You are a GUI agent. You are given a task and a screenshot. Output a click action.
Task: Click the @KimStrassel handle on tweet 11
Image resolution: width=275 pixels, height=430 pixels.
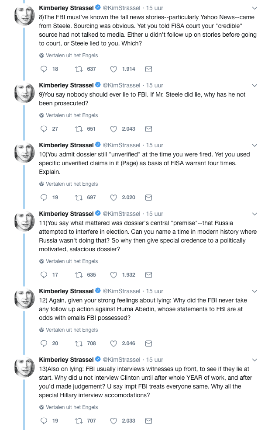(x=121, y=214)
